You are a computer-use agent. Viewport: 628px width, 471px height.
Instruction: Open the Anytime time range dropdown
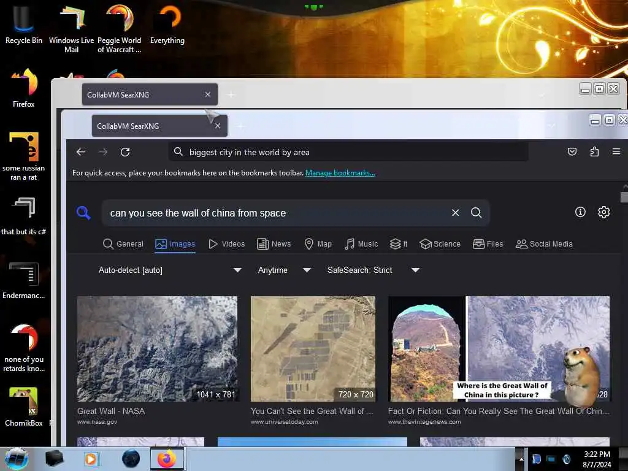tap(285, 270)
